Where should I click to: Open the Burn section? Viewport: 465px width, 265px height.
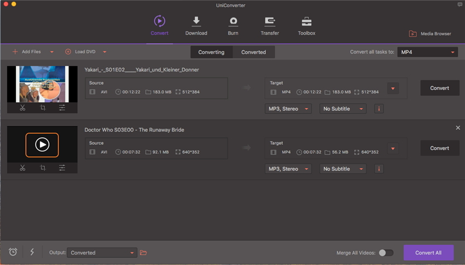coord(233,26)
